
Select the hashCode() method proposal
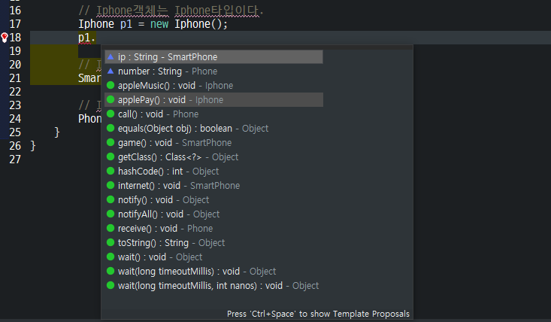pos(213,172)
